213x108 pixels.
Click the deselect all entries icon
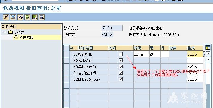pos(42,17)
